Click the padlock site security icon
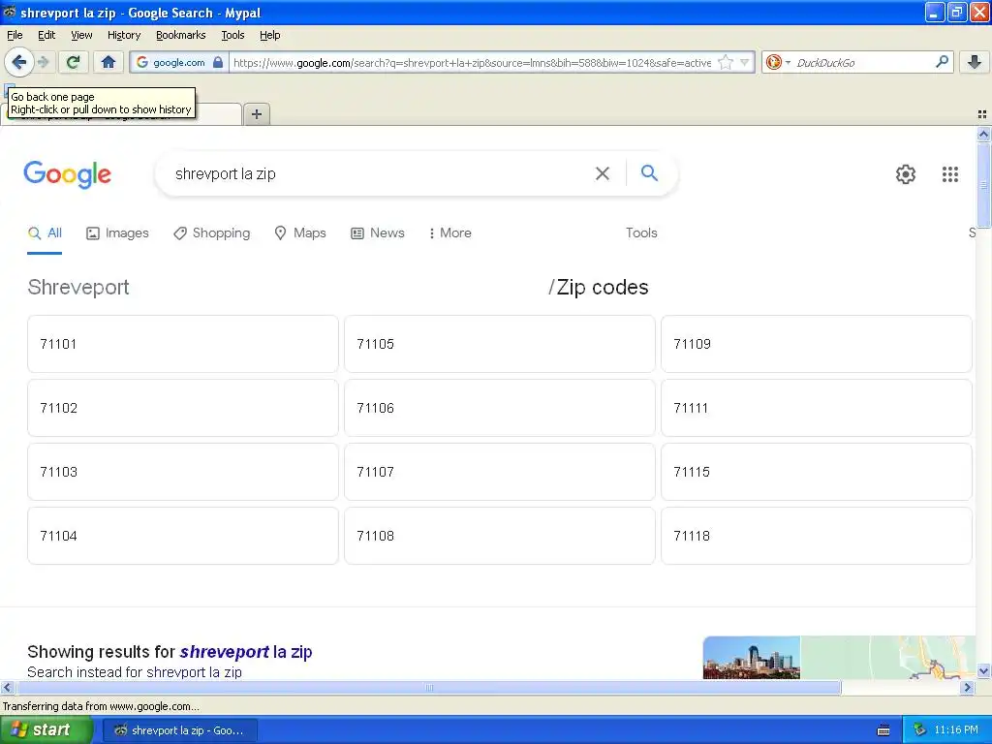This screenshot has width=992, height=744. (x=218, y=62)
